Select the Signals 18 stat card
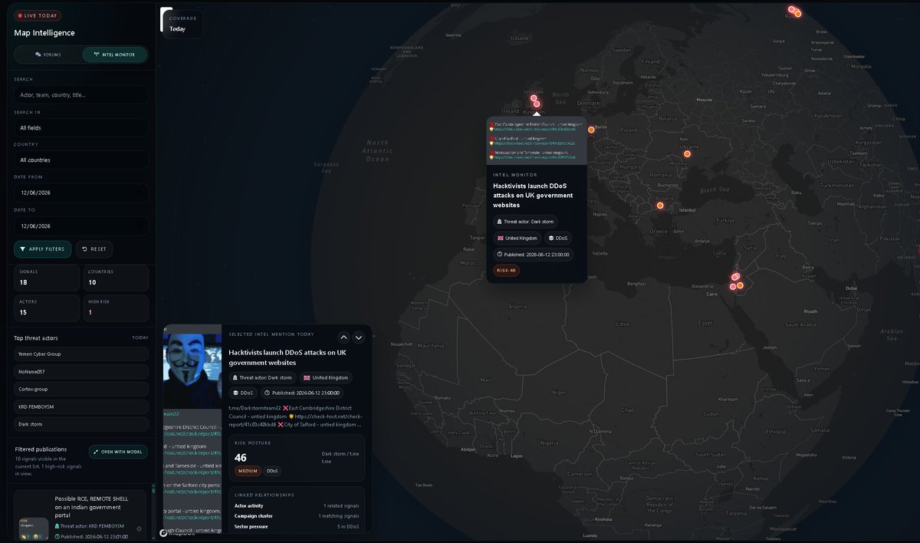920x543 pixels. click(46, 278)
